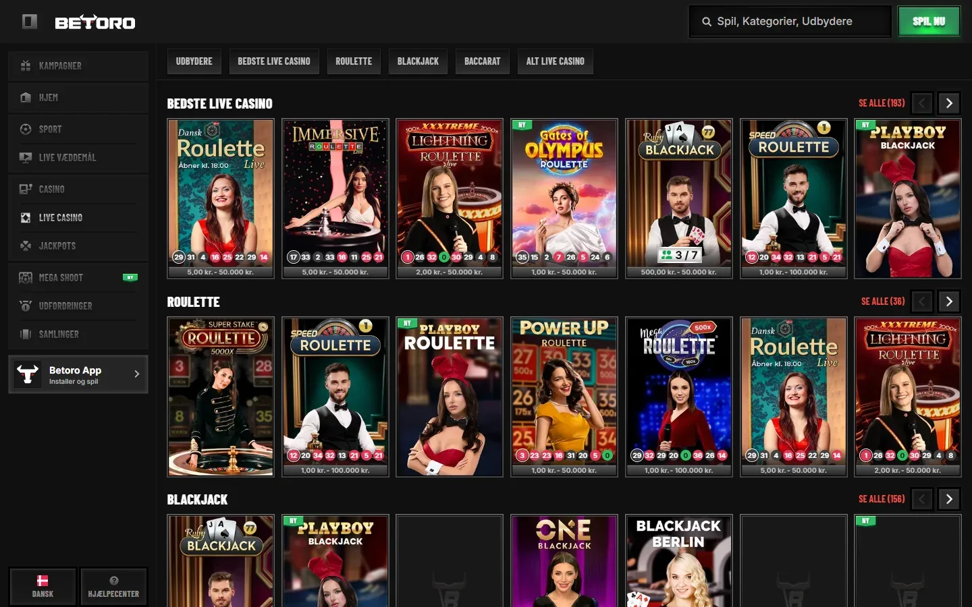Go to next Bedste Live Casino games

(949, 103)
